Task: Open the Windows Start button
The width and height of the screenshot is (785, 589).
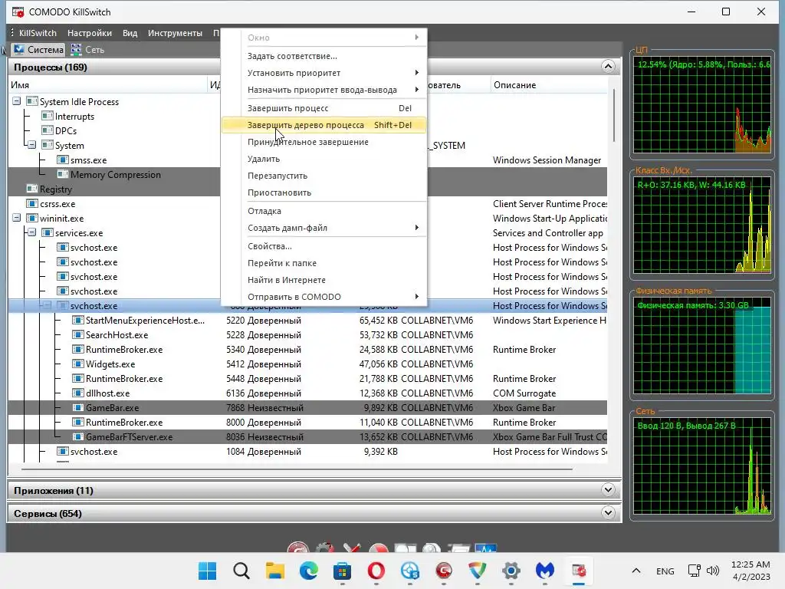Action: tap(207, 571)
